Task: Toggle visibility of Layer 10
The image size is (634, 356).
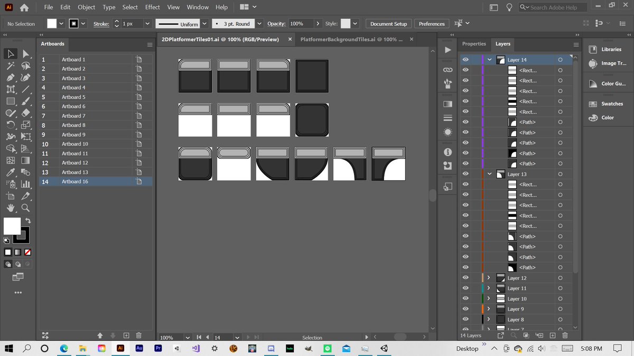Action: click(465, 299)
